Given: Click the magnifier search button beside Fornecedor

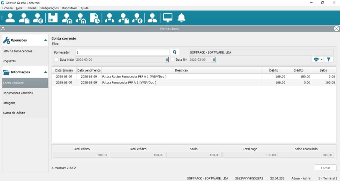Looking at the screenshot, I should click(x=174, y=52).
